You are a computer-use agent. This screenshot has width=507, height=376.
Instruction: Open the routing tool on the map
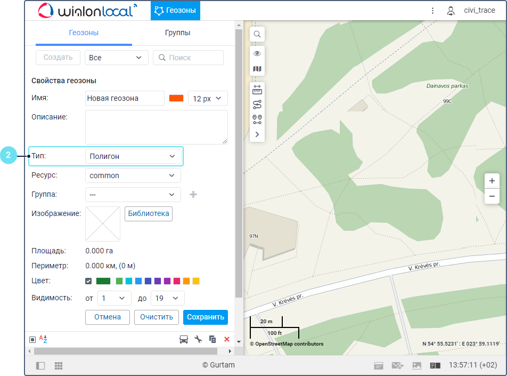pos(257,105)
